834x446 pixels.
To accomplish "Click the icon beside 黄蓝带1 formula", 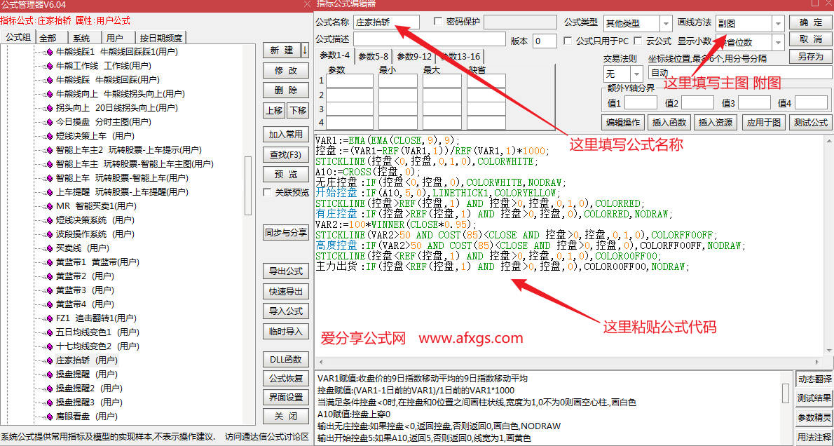I will point(49,262).
